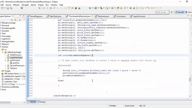Screen dimensions: 192x108
Task: Collapse the practive.java tree node
Action: pos(5,60)
